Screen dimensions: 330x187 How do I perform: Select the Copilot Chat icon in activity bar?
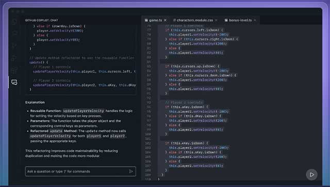(x=14, y=82)
